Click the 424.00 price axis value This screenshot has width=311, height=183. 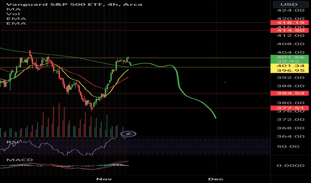290,10
